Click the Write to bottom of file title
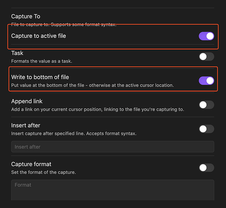 coord(40,77)
